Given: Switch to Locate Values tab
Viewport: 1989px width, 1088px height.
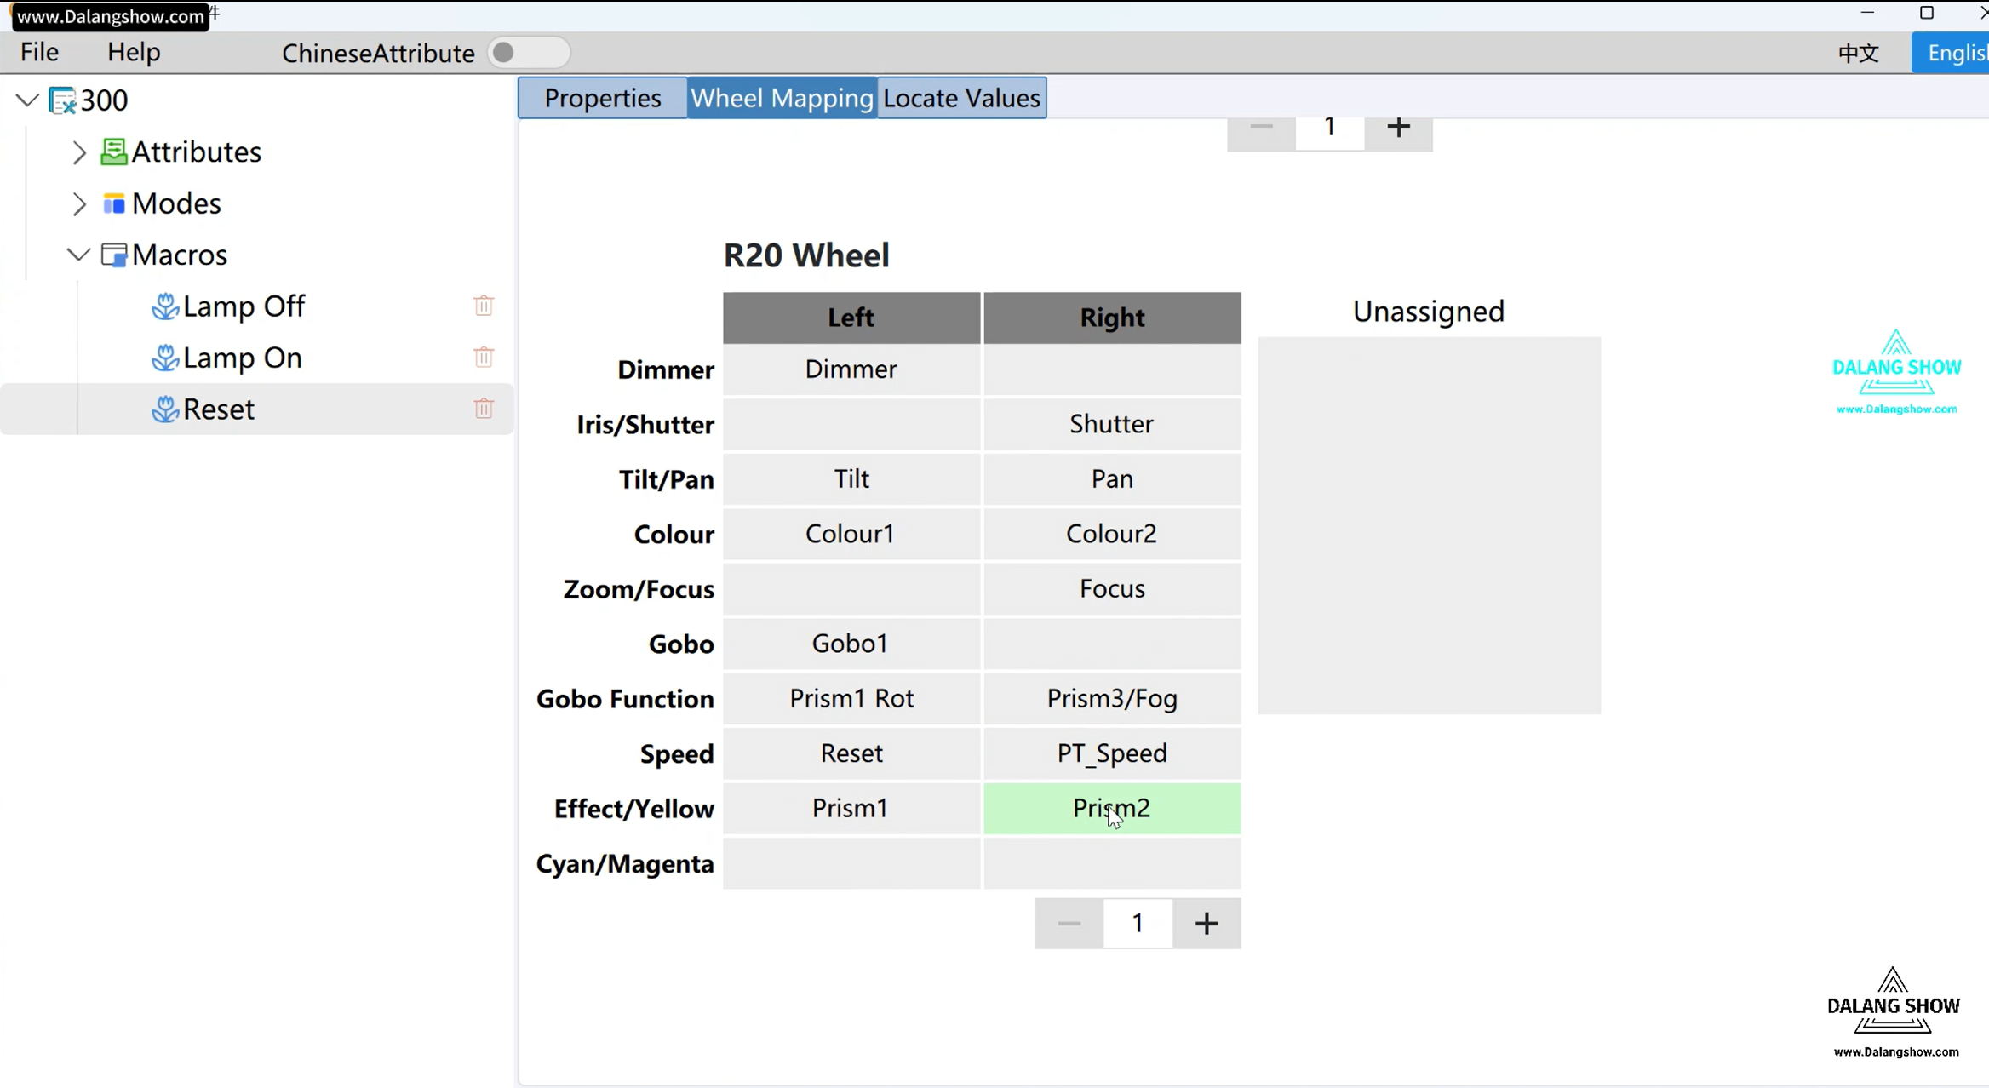Looking at the screenshot, I should 961,98.
